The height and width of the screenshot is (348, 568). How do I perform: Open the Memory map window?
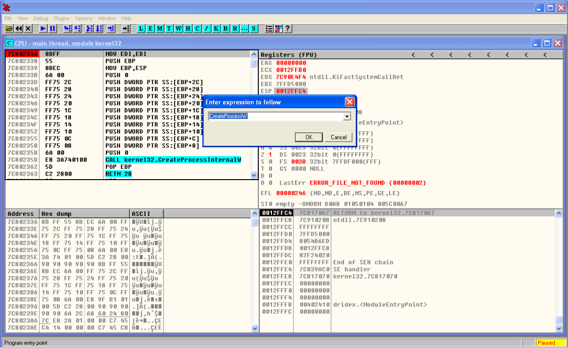tap(159, 28)
